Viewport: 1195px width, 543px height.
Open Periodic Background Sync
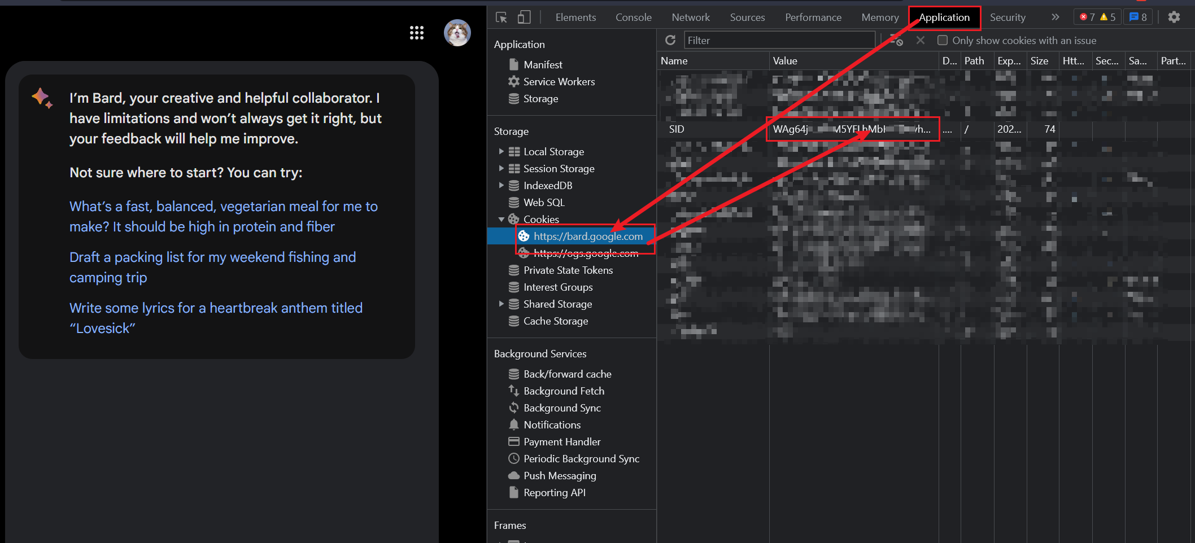pos(574,458)
